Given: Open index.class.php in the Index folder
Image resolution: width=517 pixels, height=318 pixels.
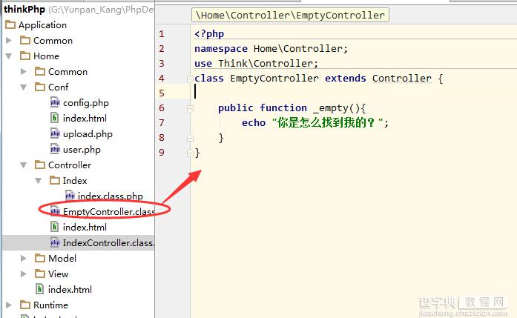Looking at the screenshot, I should 111,196.
